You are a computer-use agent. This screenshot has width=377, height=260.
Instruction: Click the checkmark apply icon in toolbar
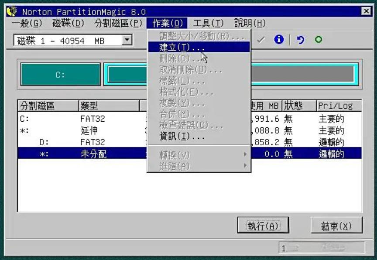[x=261, y=39]
